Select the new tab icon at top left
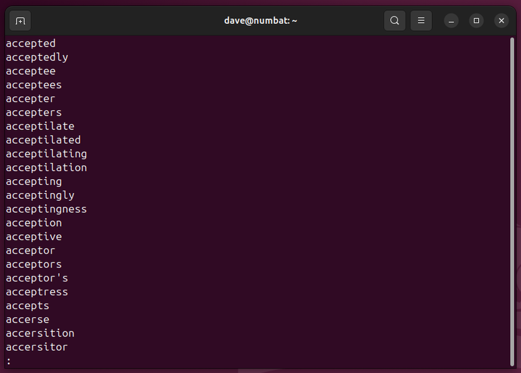Screen dimensions: 521x373 pos(20,20)
